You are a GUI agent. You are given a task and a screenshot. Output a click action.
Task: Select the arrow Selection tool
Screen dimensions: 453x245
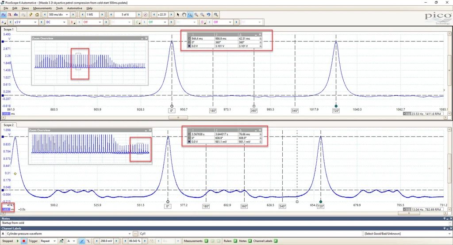pos(178,15)
